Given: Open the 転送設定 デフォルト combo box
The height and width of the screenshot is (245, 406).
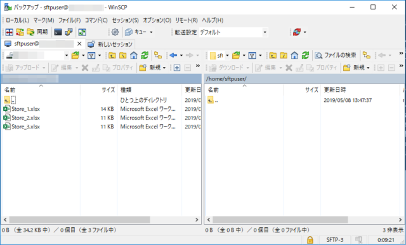Looking at the screenshot, I should pos(233,32).
